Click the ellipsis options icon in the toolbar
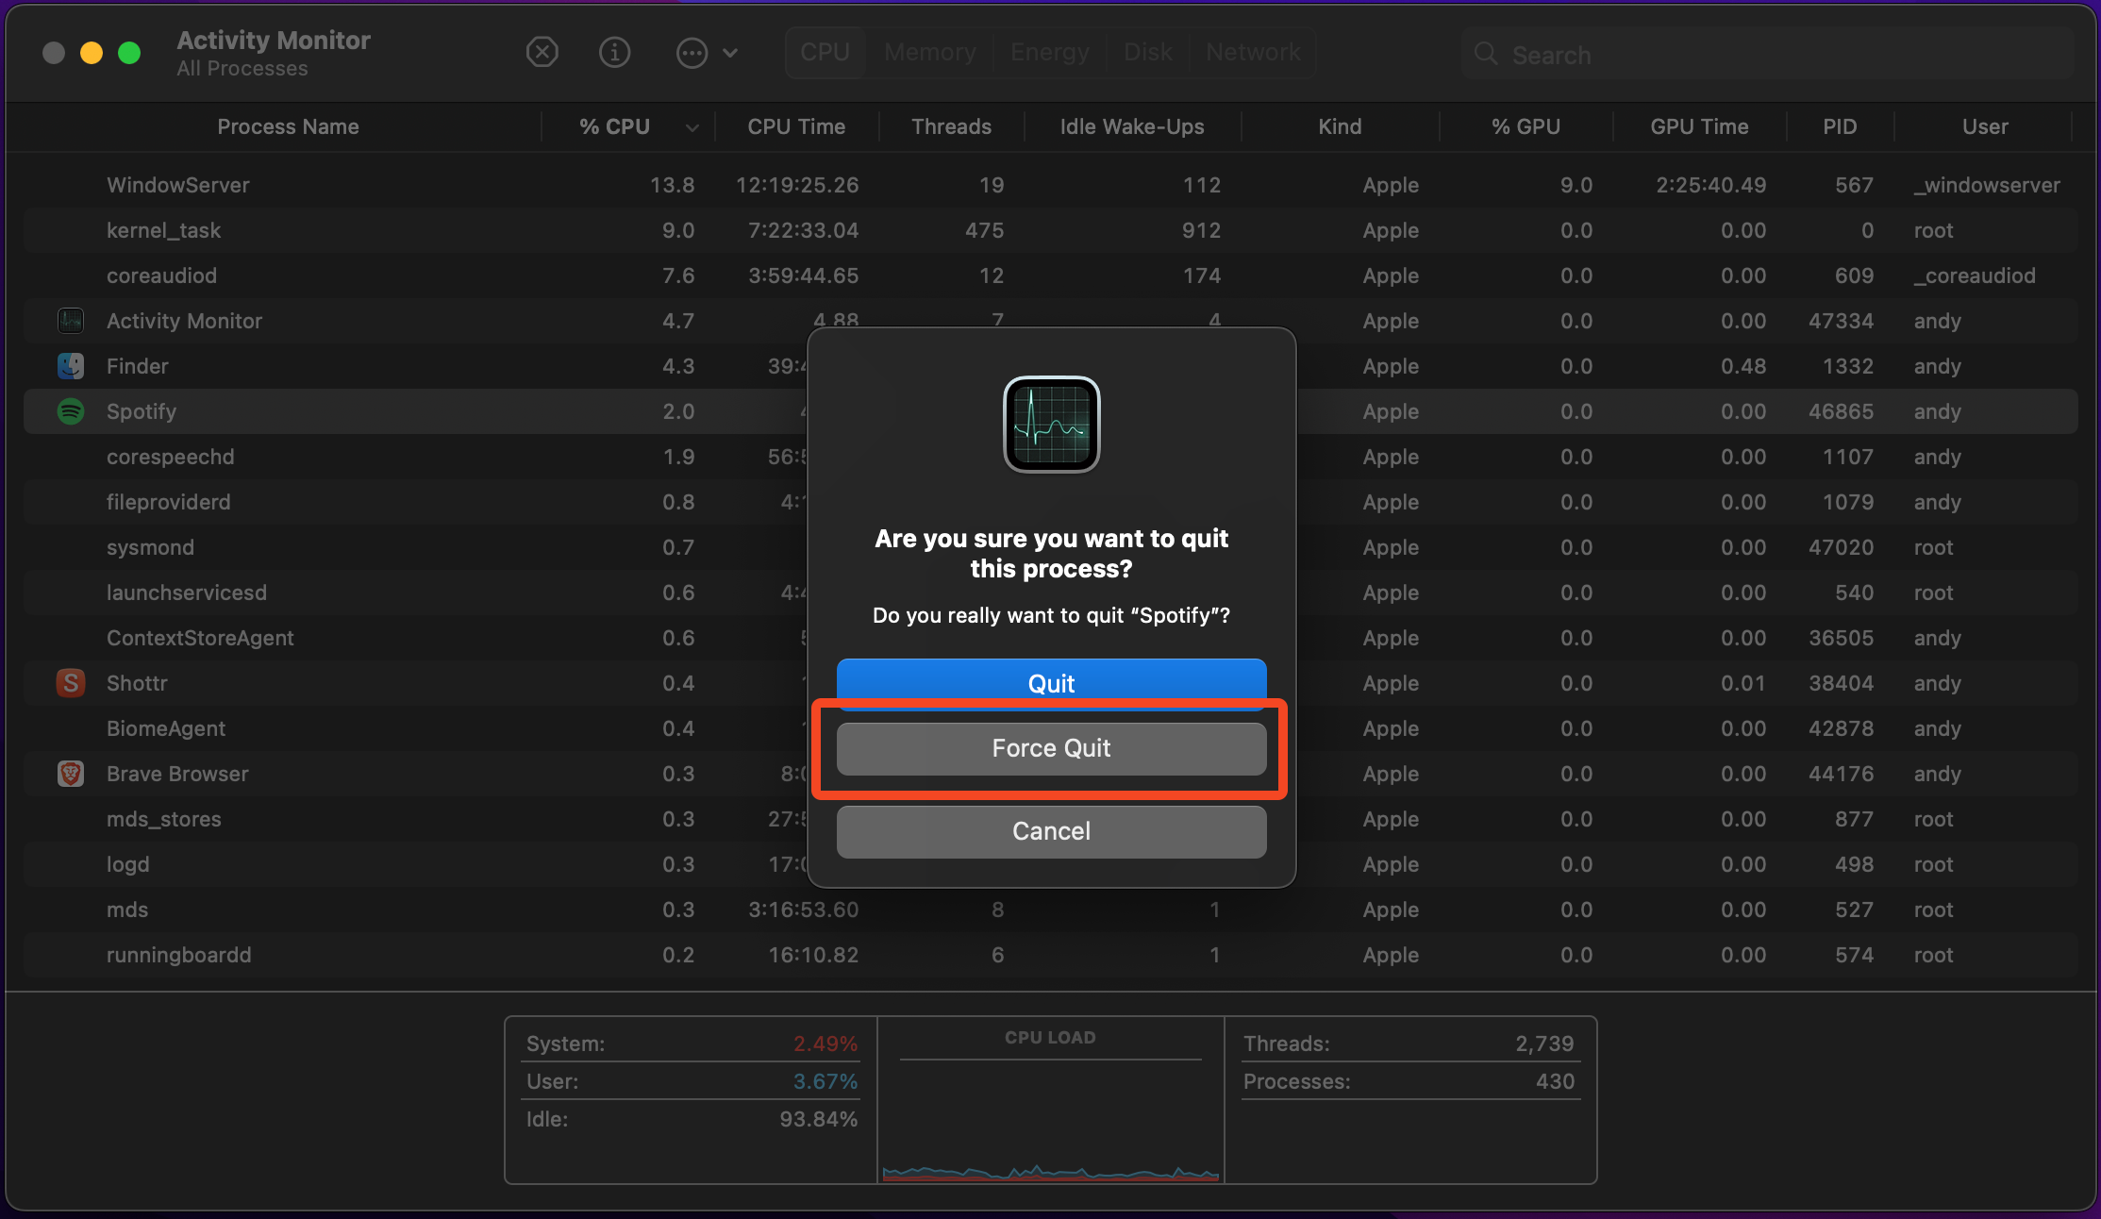 [692, 53]
